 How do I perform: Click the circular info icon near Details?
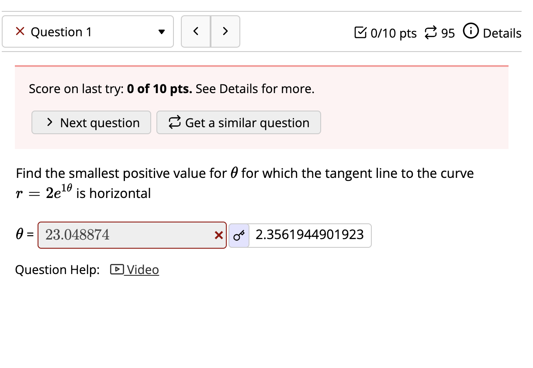[471, 31]
